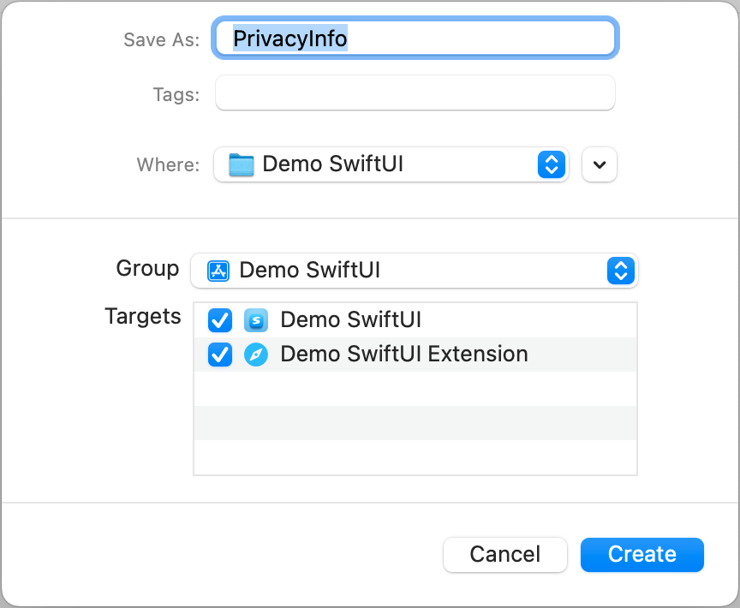Click the Safari compass extension icon
This screenshot has width=740, height=608.
click(256, 354)
